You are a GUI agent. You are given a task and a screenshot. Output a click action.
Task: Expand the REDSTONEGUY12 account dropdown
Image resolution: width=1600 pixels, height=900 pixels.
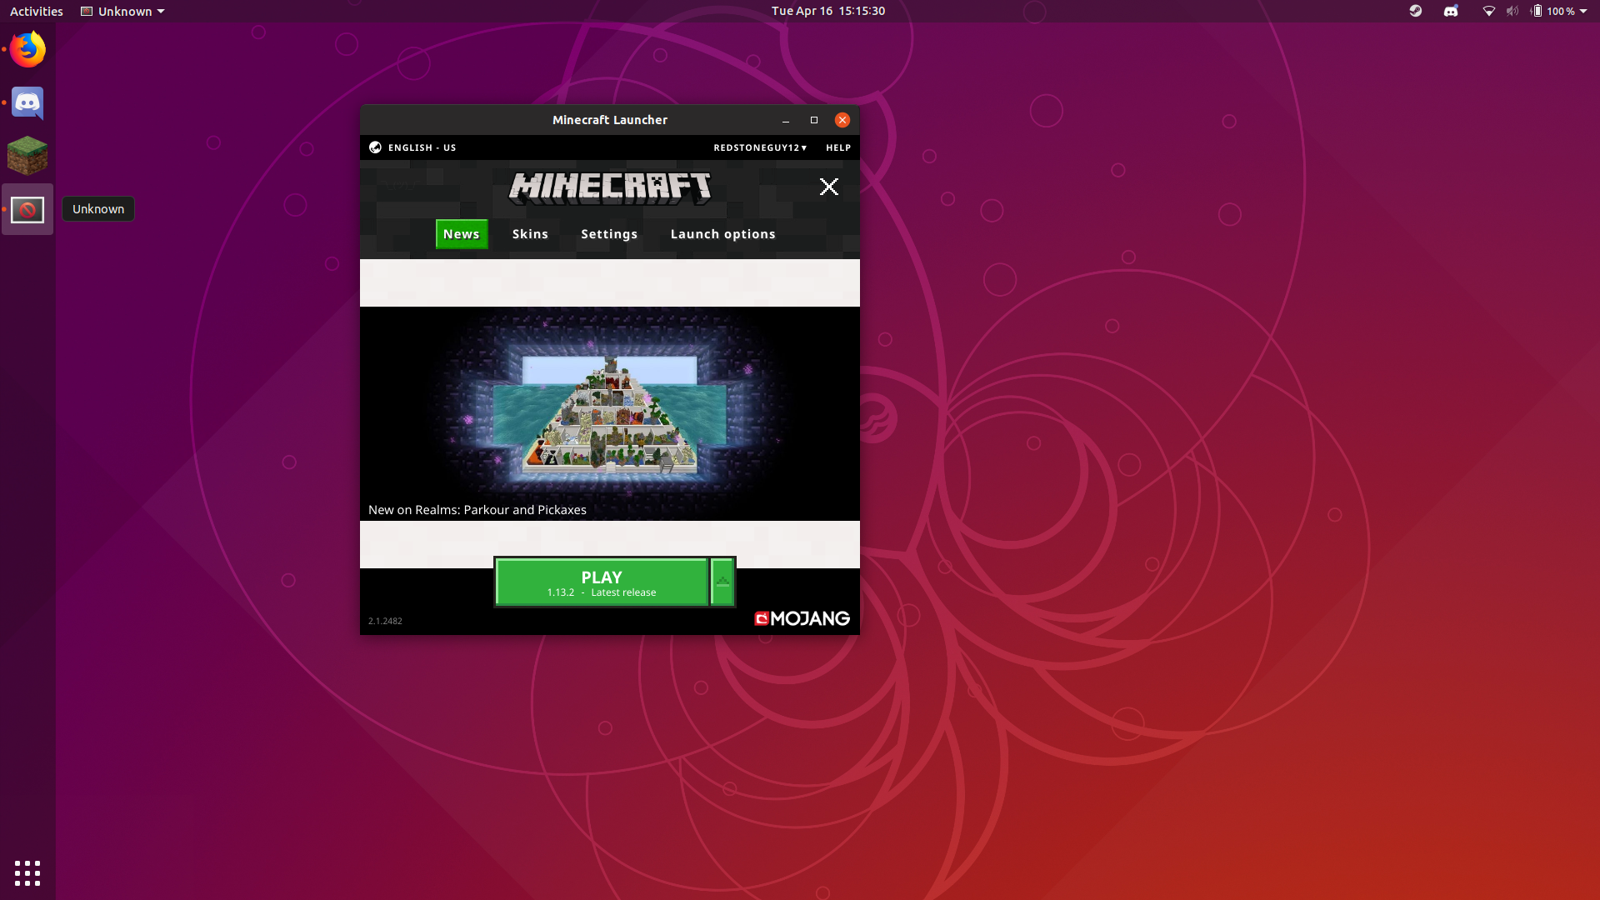[x=760, y=147]
